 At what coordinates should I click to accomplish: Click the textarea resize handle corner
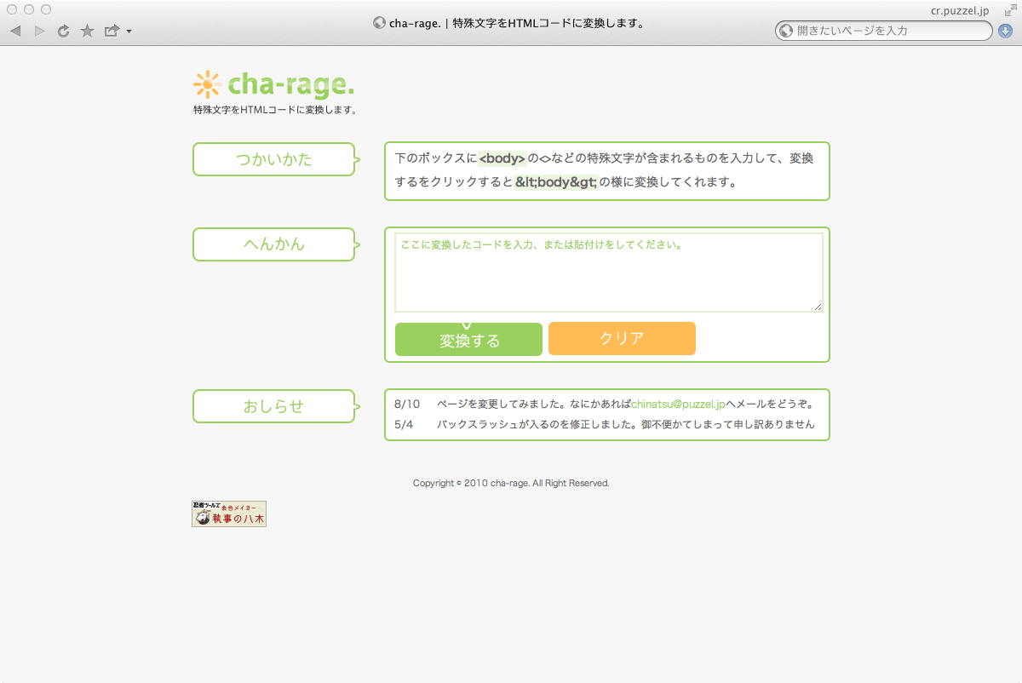(818, 307)
